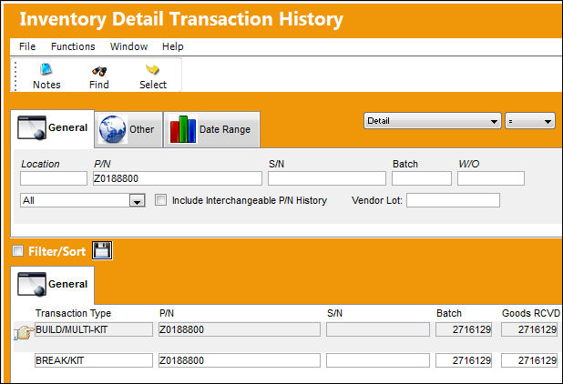
Task: Expand the All dropdown list
Action: [x=137, y=200]
